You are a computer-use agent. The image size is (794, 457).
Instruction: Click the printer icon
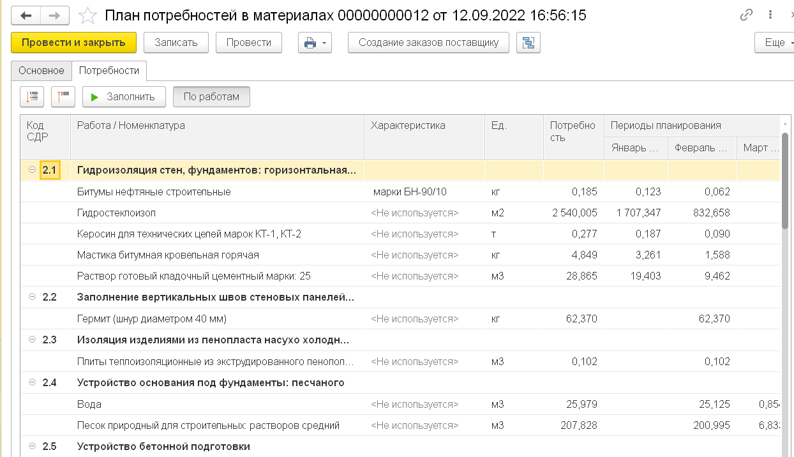310,43
